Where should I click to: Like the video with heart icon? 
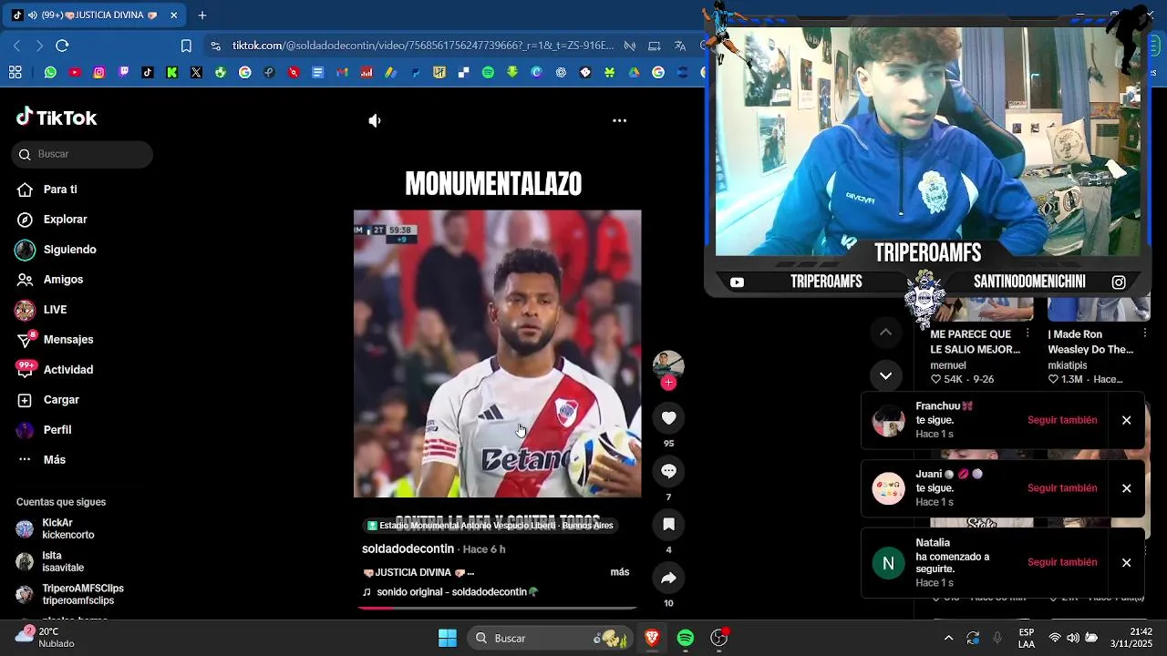[x=668, y=417]
